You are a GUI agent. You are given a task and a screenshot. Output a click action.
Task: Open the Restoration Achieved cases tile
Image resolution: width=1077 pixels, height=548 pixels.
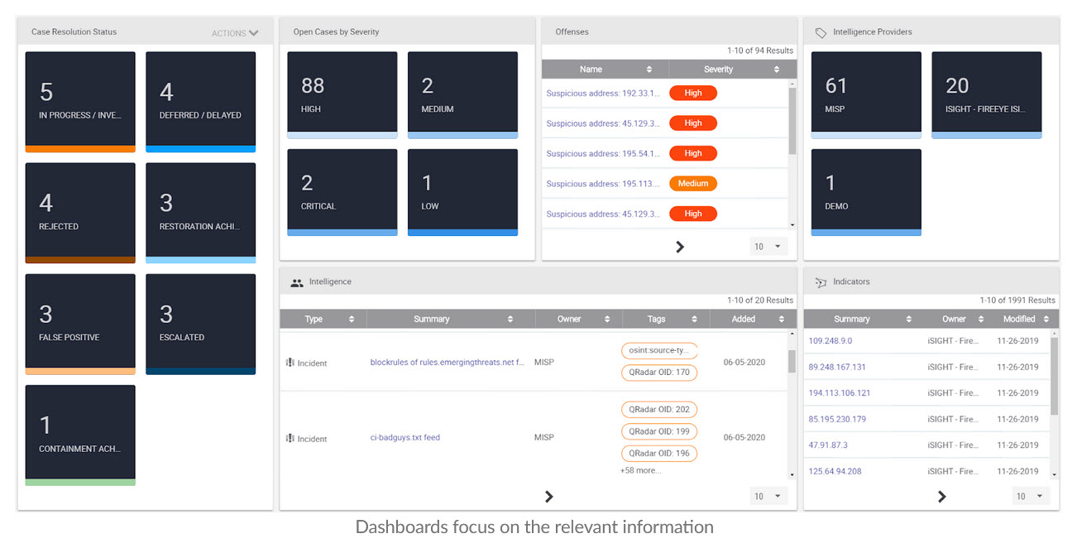(x=201, y=214)
